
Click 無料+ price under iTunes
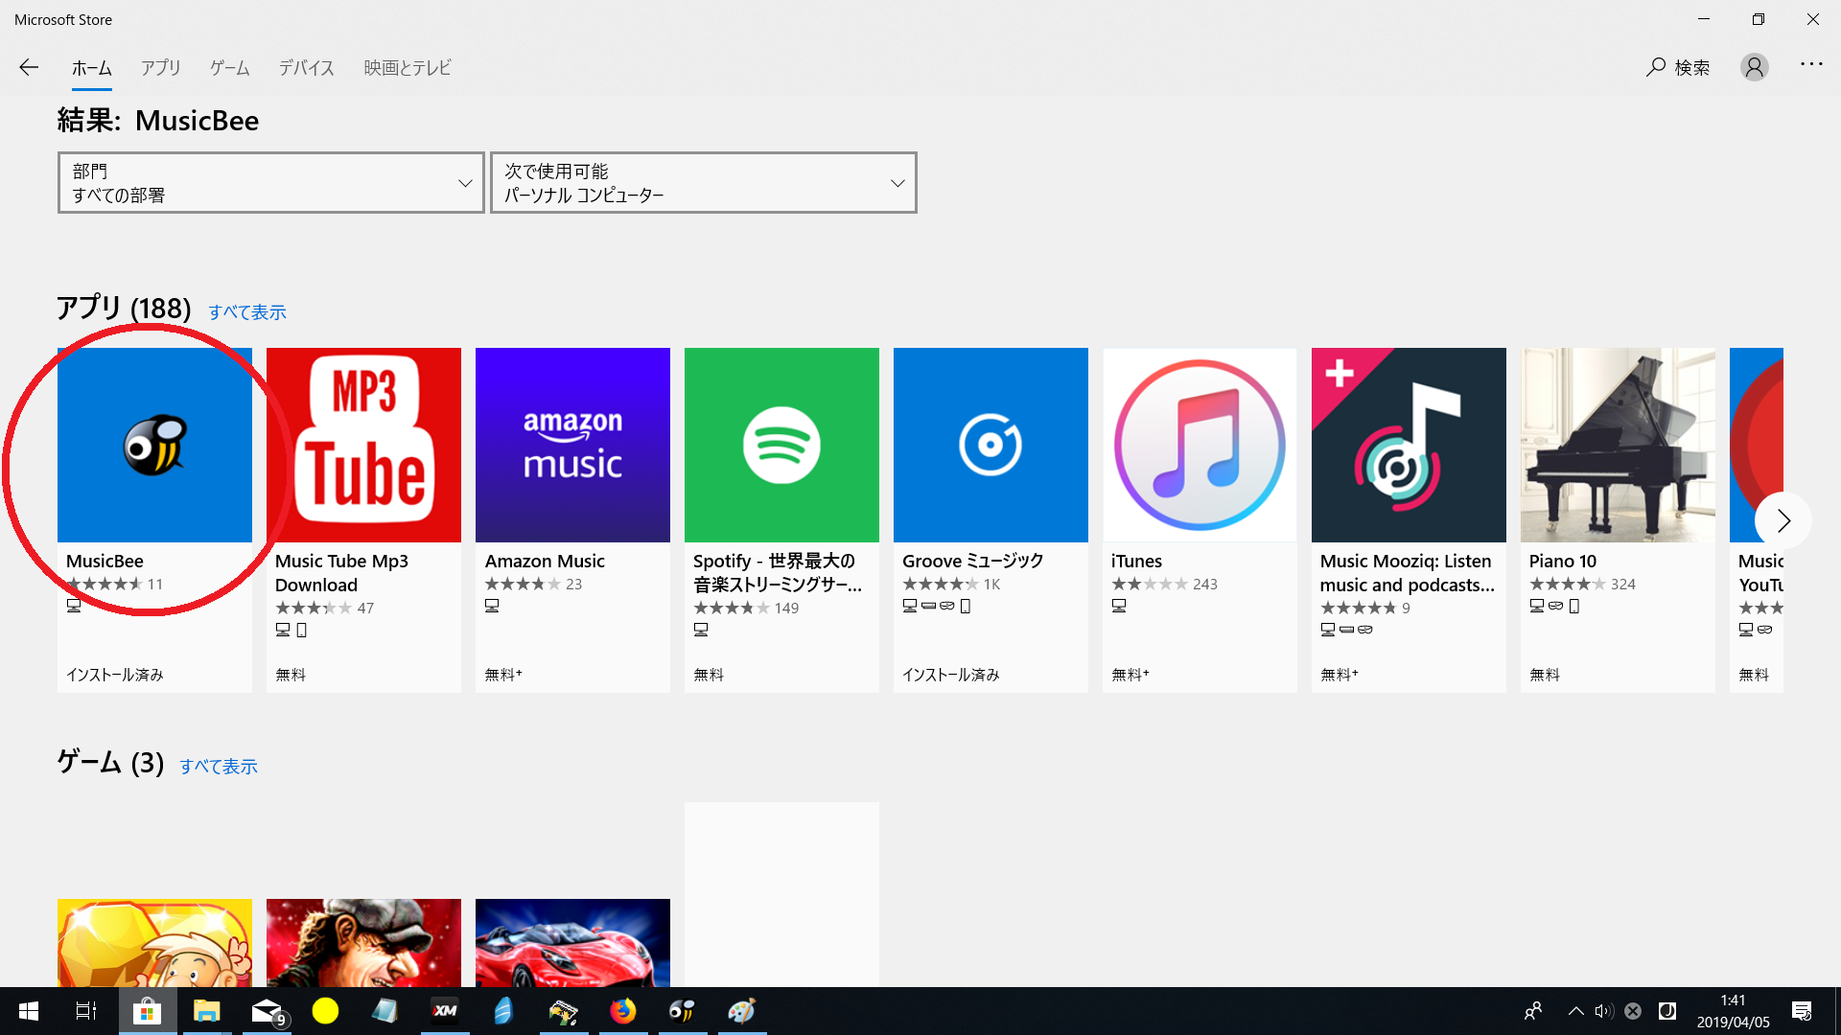pos(1130,675)
